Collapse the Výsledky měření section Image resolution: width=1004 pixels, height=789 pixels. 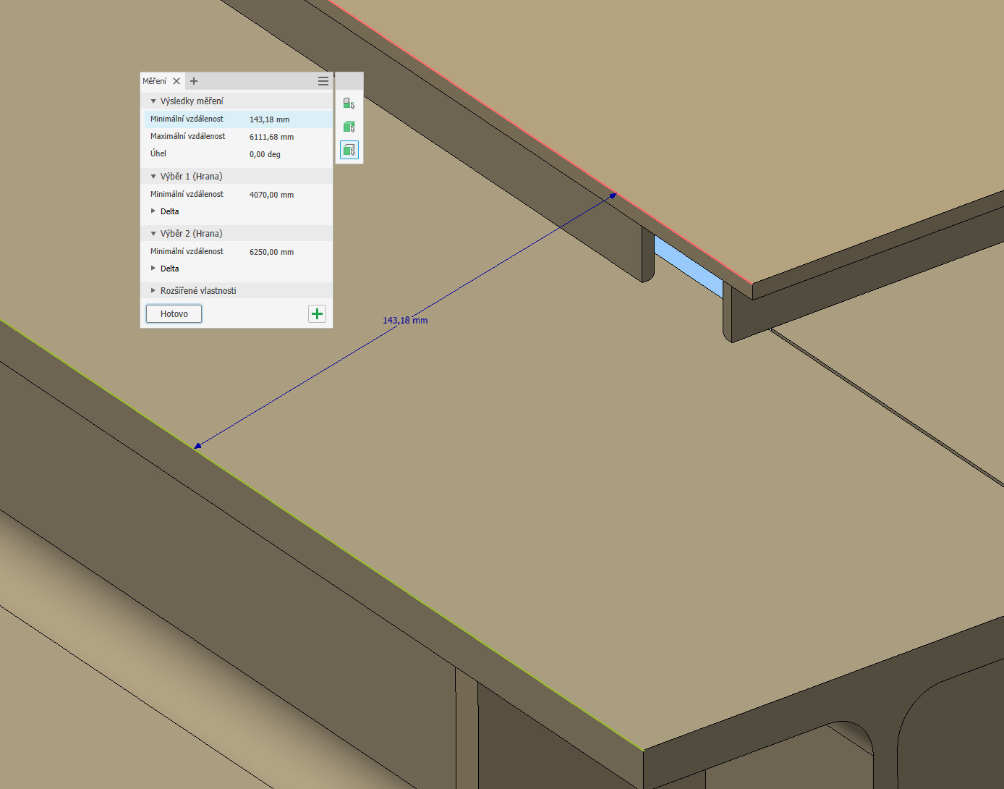pos(153,101)
